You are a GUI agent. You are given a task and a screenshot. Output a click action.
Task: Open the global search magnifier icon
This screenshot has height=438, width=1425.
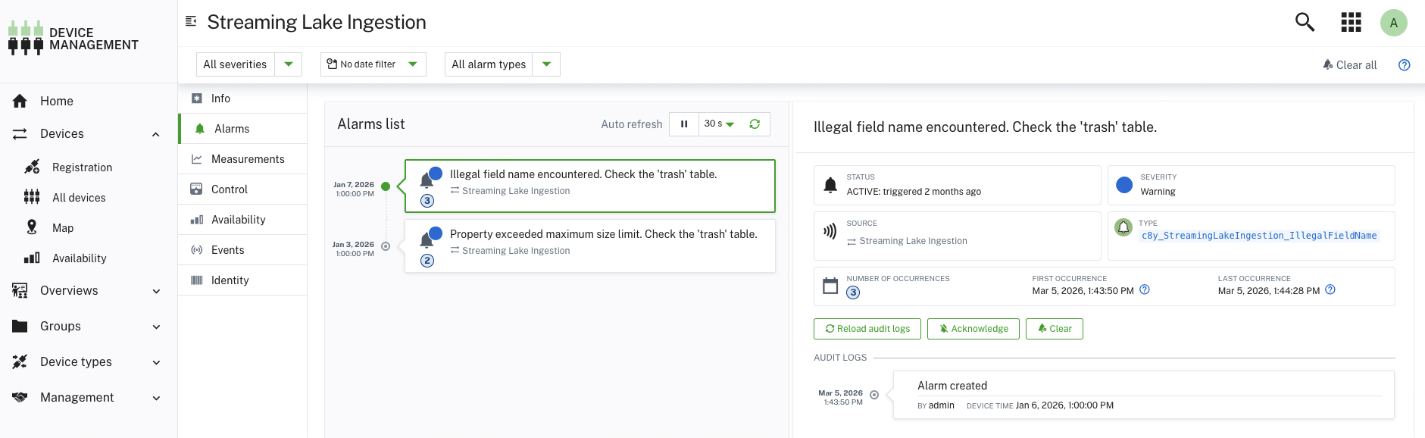coord(1305,22)
